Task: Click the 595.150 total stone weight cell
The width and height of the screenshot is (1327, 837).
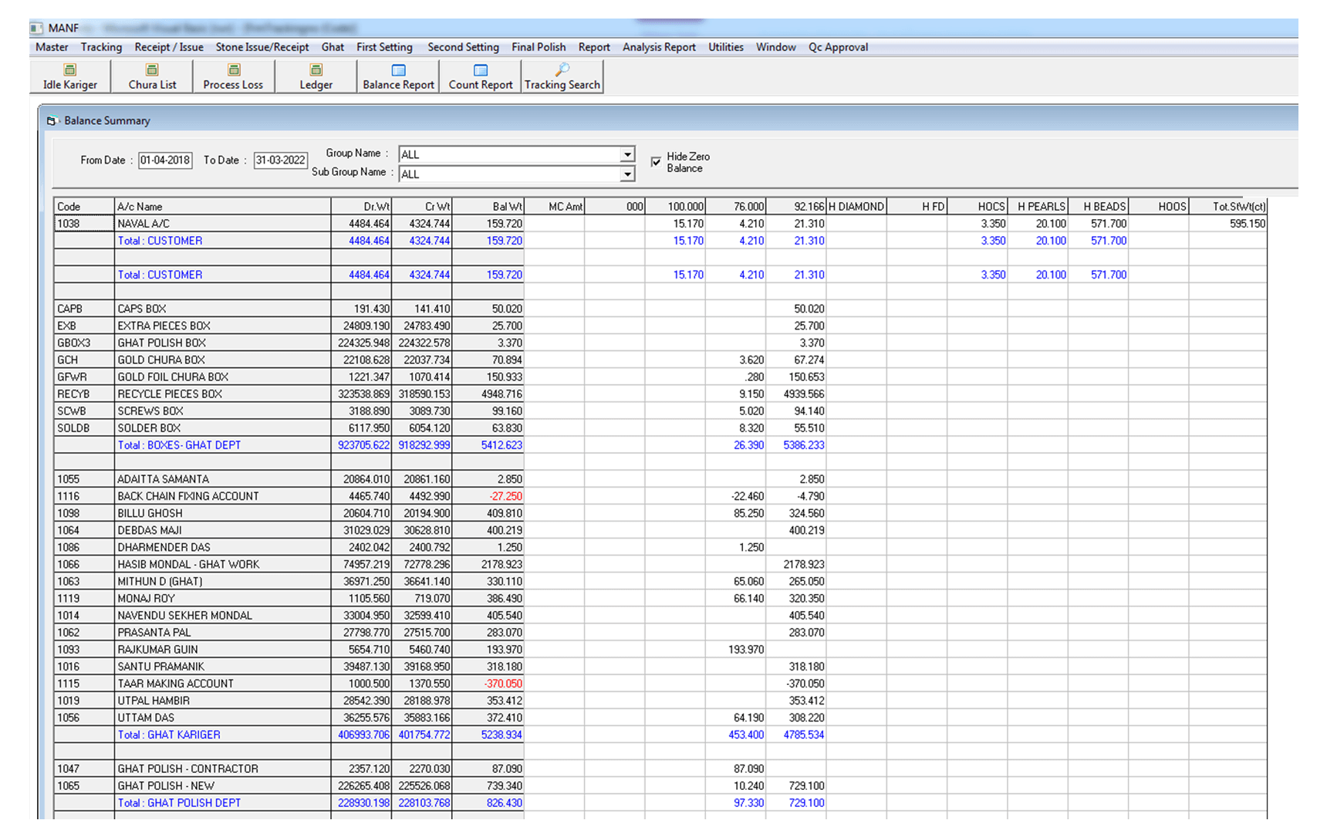Action: coord(1228,224)
